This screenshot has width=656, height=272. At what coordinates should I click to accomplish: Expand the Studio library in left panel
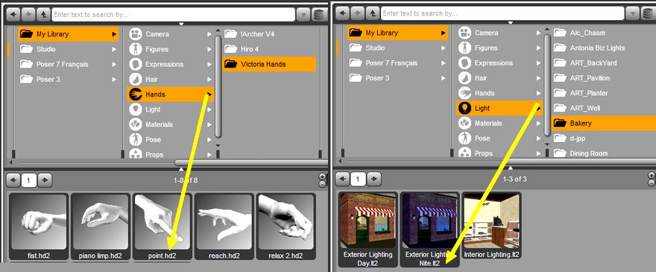click(68, 49)
